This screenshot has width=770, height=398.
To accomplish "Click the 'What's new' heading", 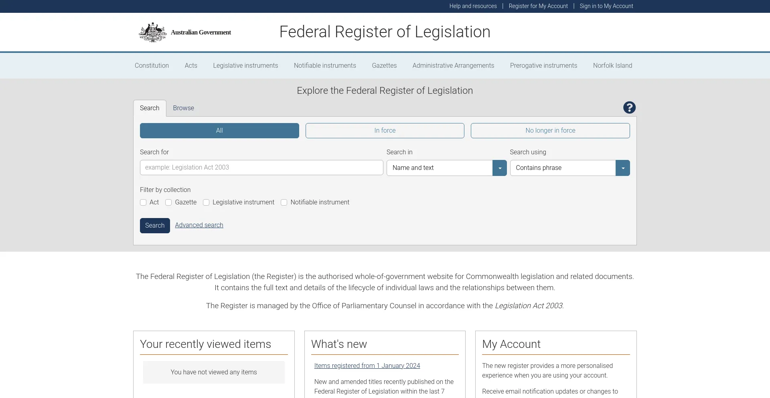I will (x=339, y=344).
